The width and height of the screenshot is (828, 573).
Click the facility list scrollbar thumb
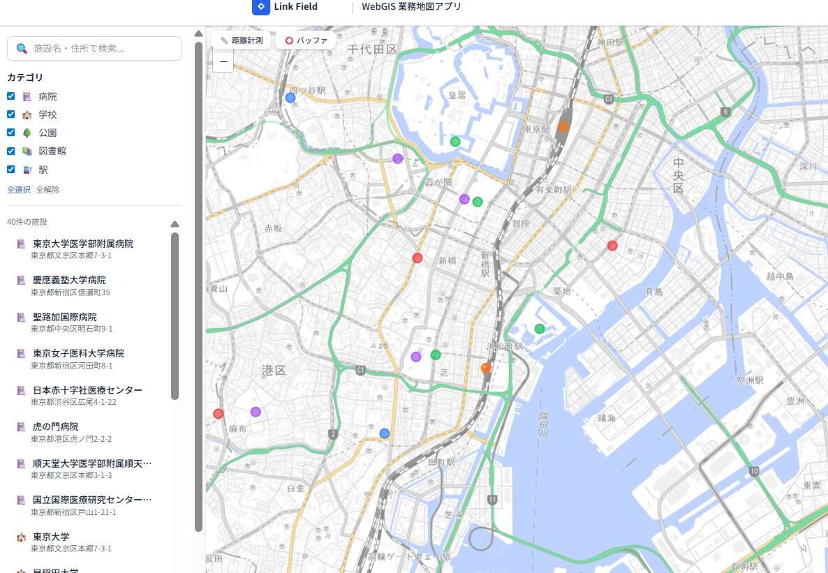click(x=175, y=315)
